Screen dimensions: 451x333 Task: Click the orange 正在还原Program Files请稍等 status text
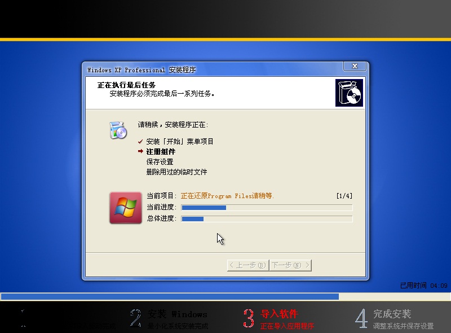[x=227, y=196]
